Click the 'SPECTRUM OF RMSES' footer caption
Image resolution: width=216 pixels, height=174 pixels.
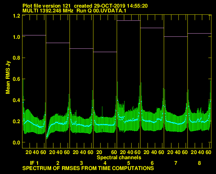point(88,168)
